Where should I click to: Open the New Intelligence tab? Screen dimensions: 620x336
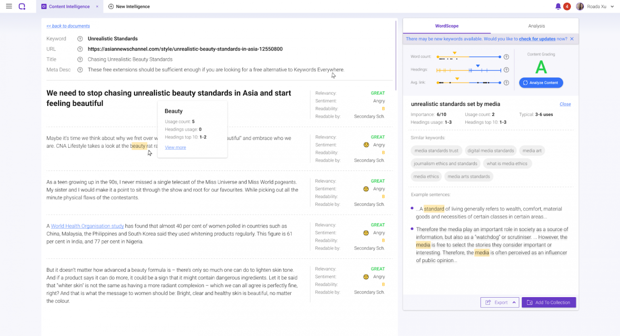click(129, 6)
